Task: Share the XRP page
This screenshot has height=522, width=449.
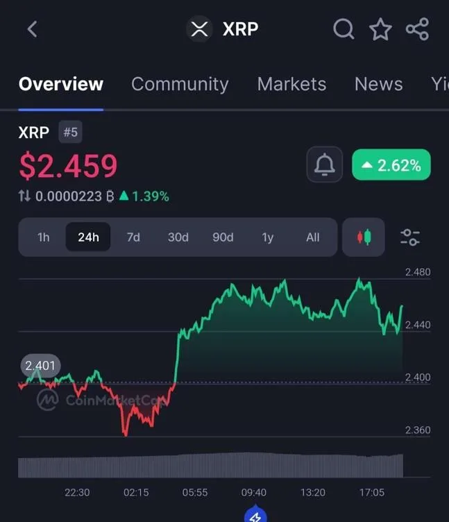Action: pos(417,29)
